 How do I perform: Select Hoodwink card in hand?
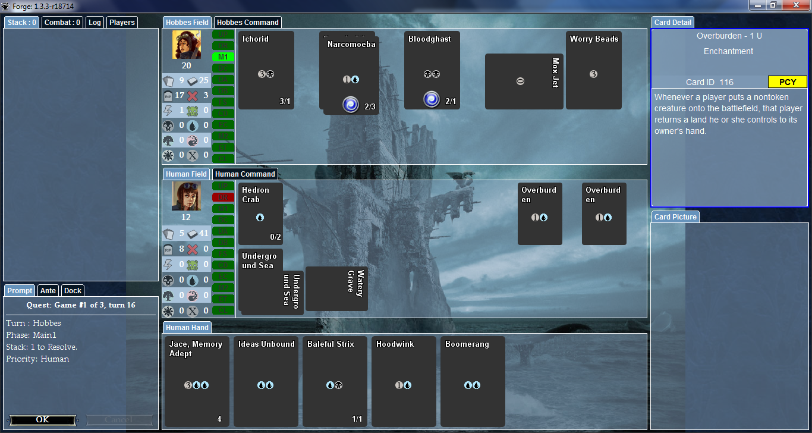(x=404, y=381)
